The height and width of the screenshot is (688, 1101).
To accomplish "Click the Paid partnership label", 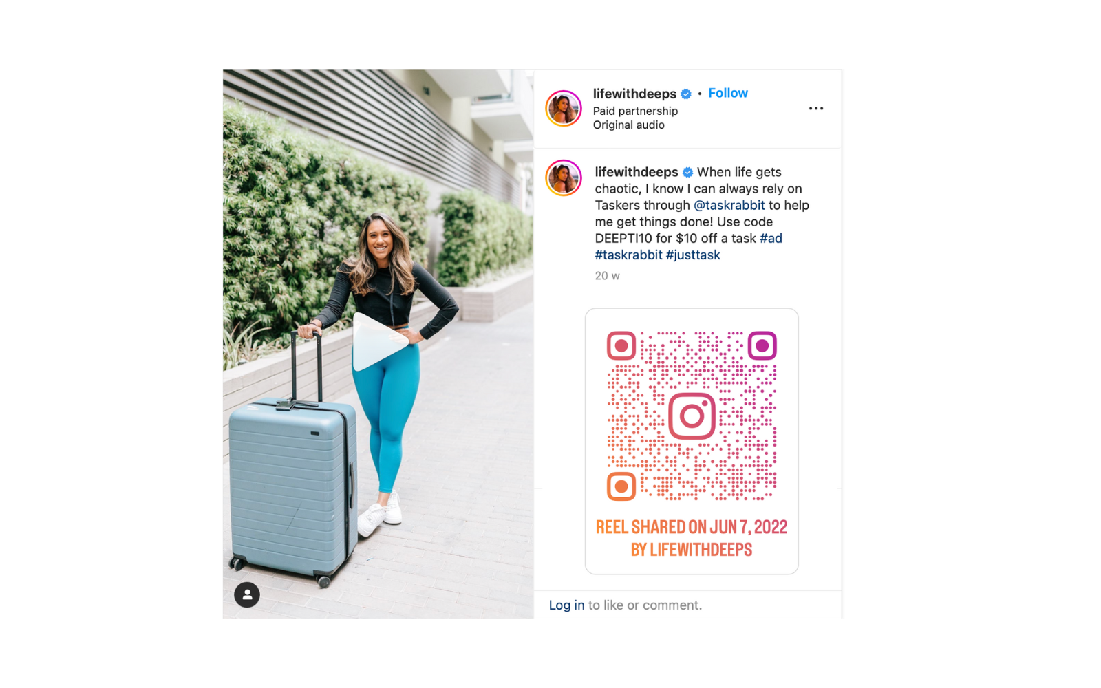I will [635, 111].
